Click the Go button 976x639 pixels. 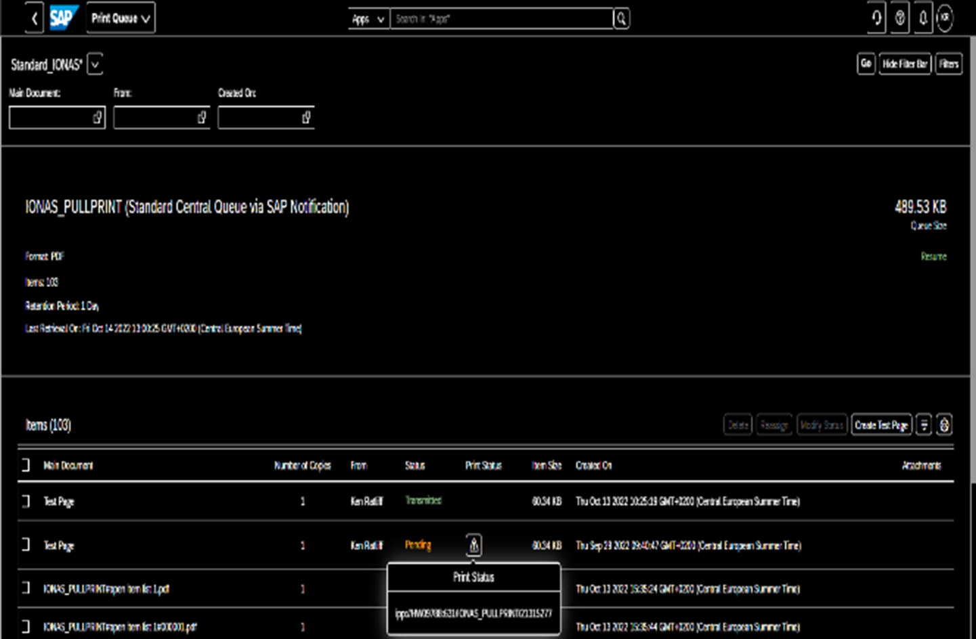click(x=866, y=64)
